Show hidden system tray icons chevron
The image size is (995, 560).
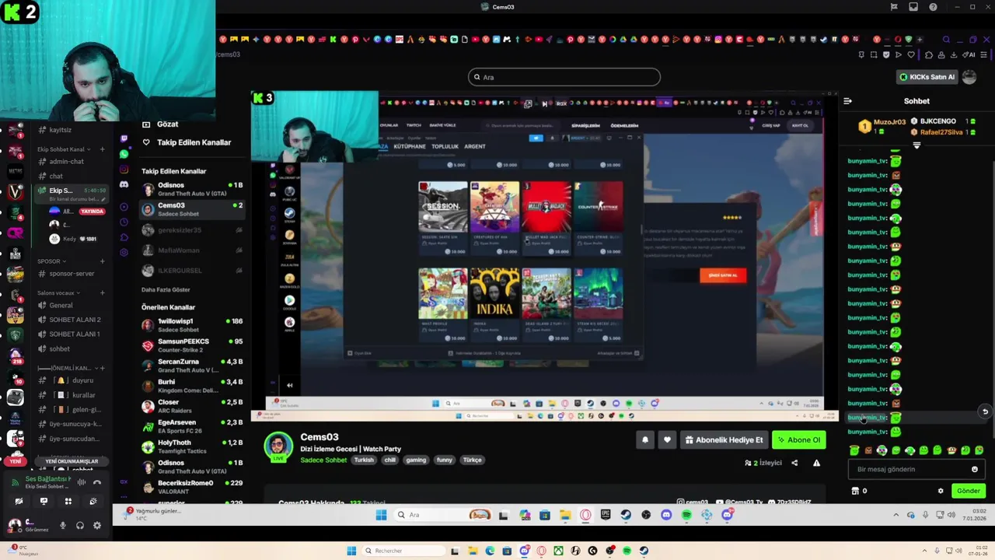[x=895, y=515]
